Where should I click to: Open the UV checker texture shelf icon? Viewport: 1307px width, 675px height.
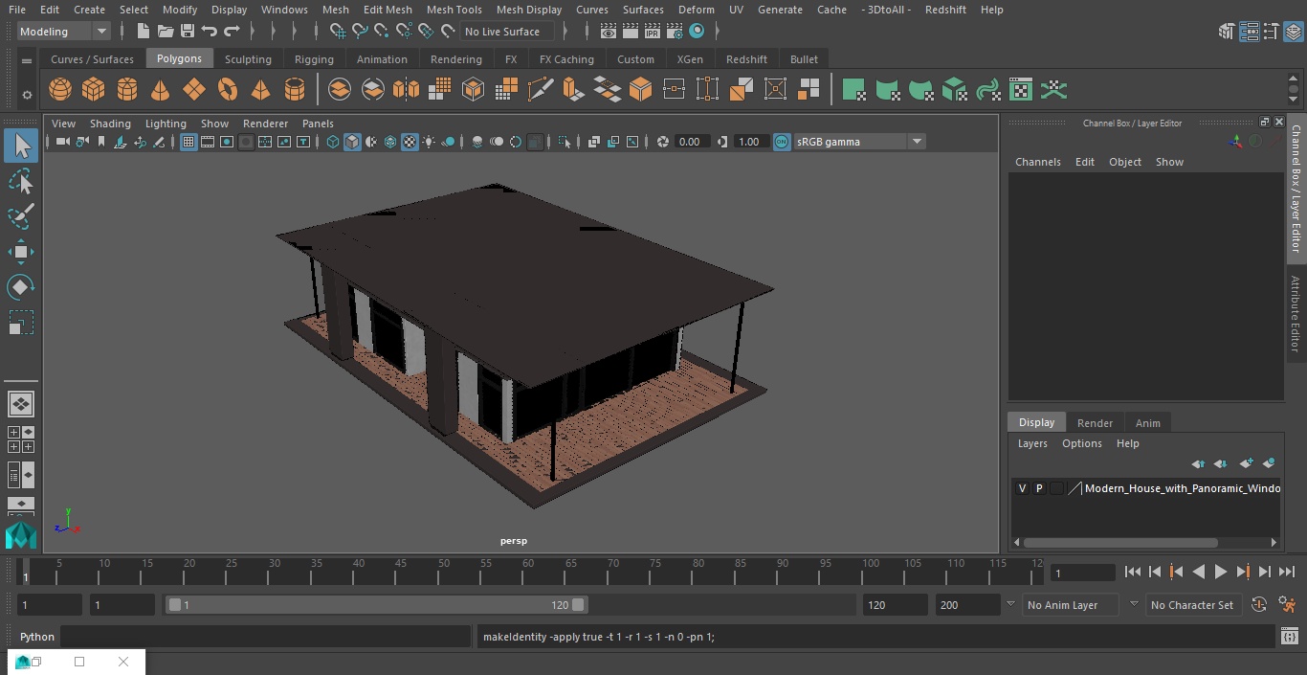click(1021, 90)
